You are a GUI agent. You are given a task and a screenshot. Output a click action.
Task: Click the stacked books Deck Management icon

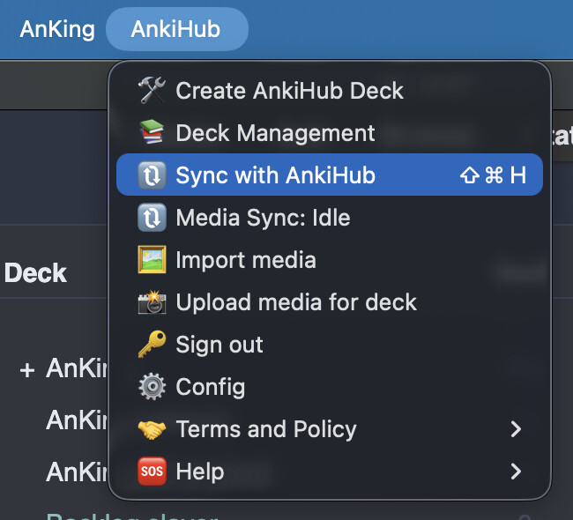(152, 133)
